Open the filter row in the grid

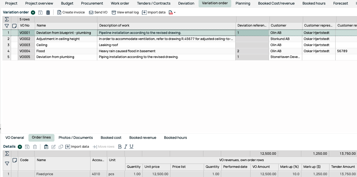(x=6, y=26)
